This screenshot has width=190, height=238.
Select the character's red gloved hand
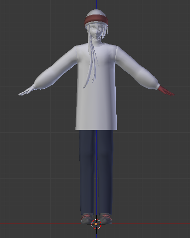[166, 91]
